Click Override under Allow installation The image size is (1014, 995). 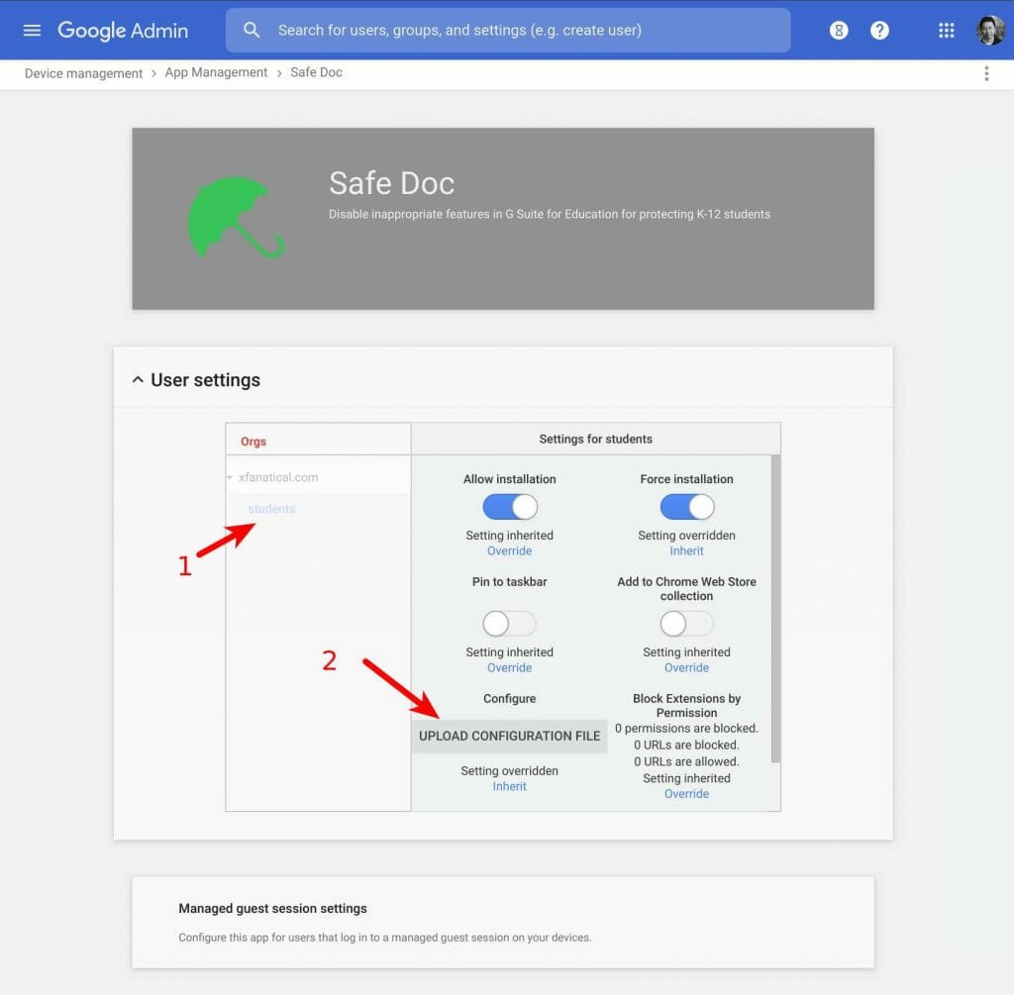(510, 550)
